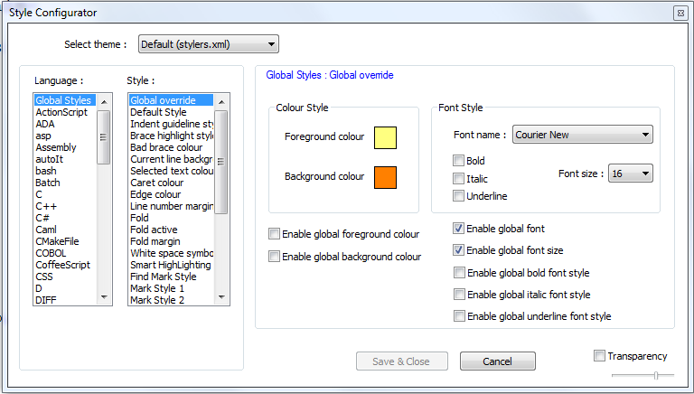This screenshot has height=394, width=694.
Task: Expand the Font size dropdown
Action: pyautogui.click(x=630, y=173)
